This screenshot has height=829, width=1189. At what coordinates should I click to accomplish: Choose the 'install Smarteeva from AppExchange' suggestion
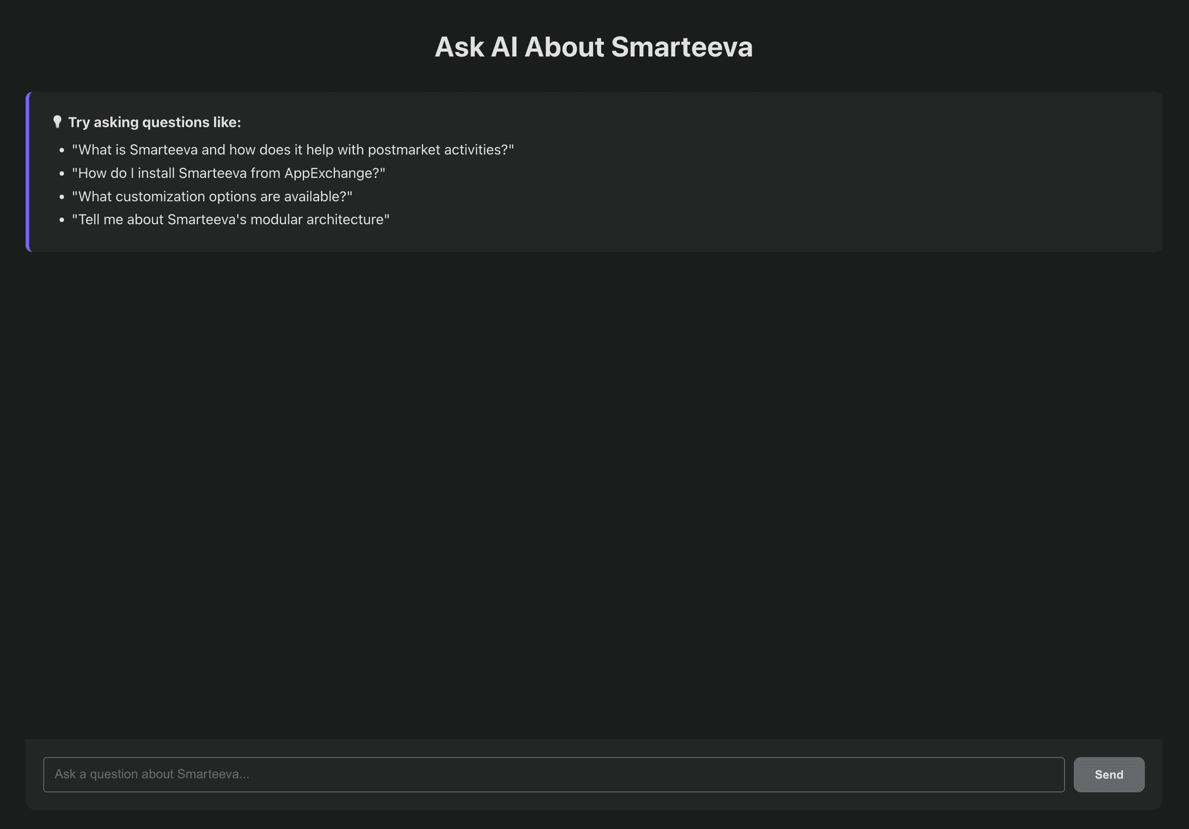click(x=228, y=173)
